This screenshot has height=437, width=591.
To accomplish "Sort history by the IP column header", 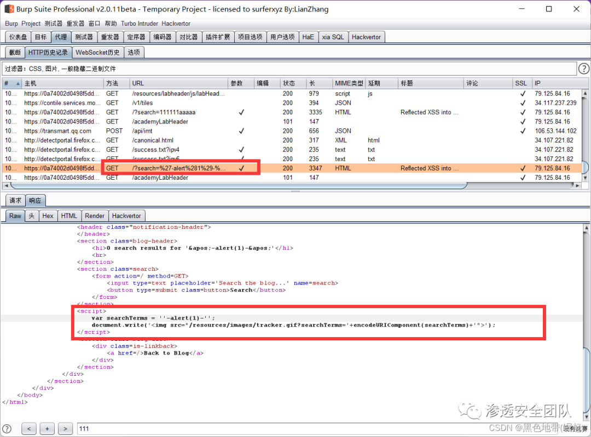I will [557, 83].
